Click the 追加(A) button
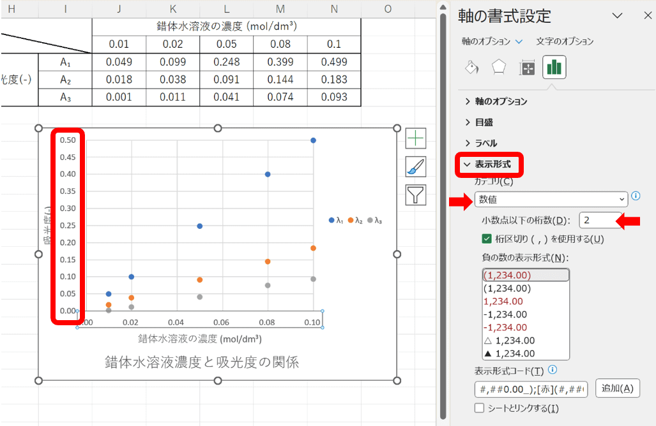The width and height of the screenshot is (656, 426). (x=618, y=388)
